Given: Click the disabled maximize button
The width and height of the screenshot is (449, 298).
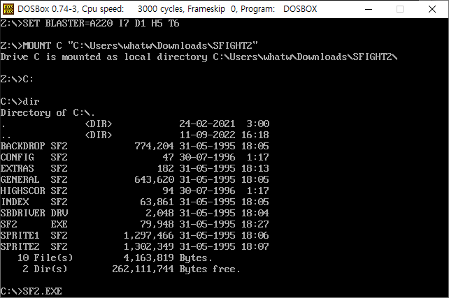Looking at the screenshot, I should click(400, 9).
